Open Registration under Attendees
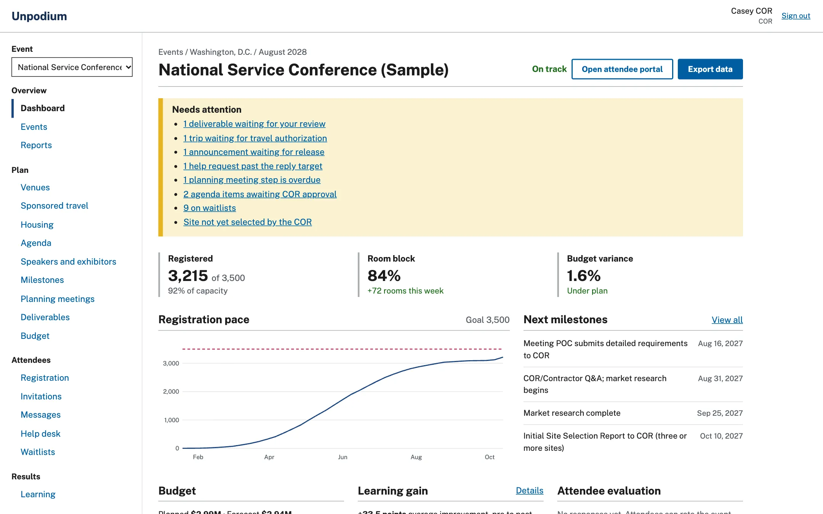 coord(45,378)
